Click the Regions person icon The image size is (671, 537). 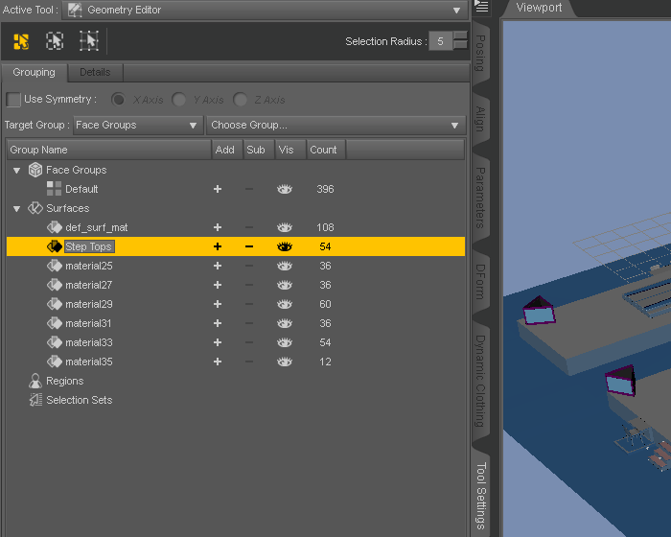coord(35,381)
